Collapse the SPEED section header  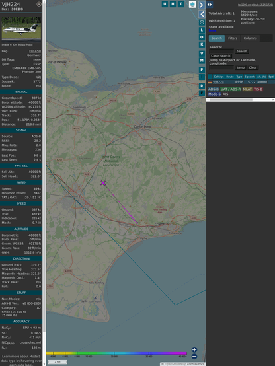(x=21, y=203)
